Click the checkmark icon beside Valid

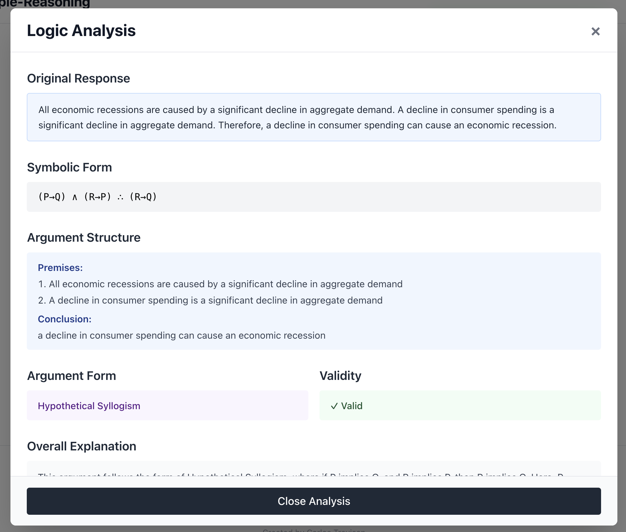pyautogui.click(x=335, y=406)
